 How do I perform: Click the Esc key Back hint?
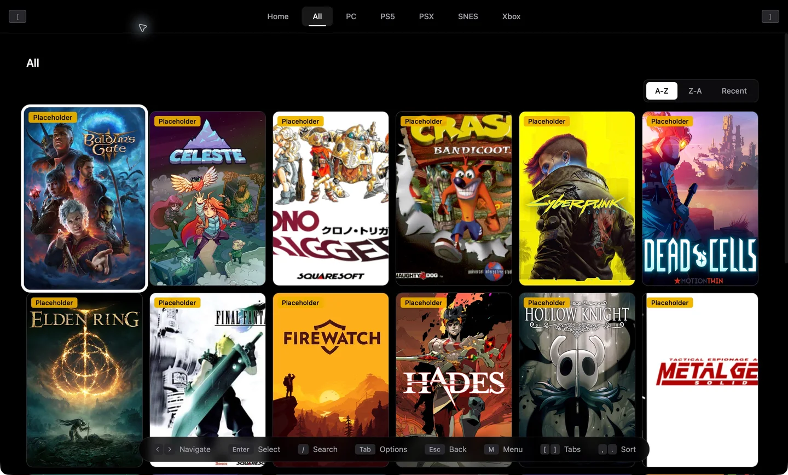click(434, 449)
